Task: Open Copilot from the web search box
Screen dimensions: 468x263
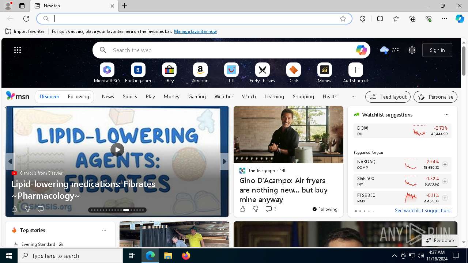Action: click(361, 50)
